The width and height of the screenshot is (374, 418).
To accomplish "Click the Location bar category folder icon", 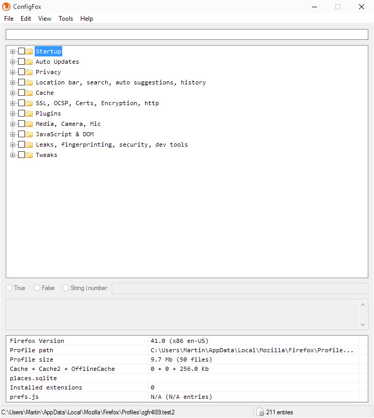I will [29, 82].
